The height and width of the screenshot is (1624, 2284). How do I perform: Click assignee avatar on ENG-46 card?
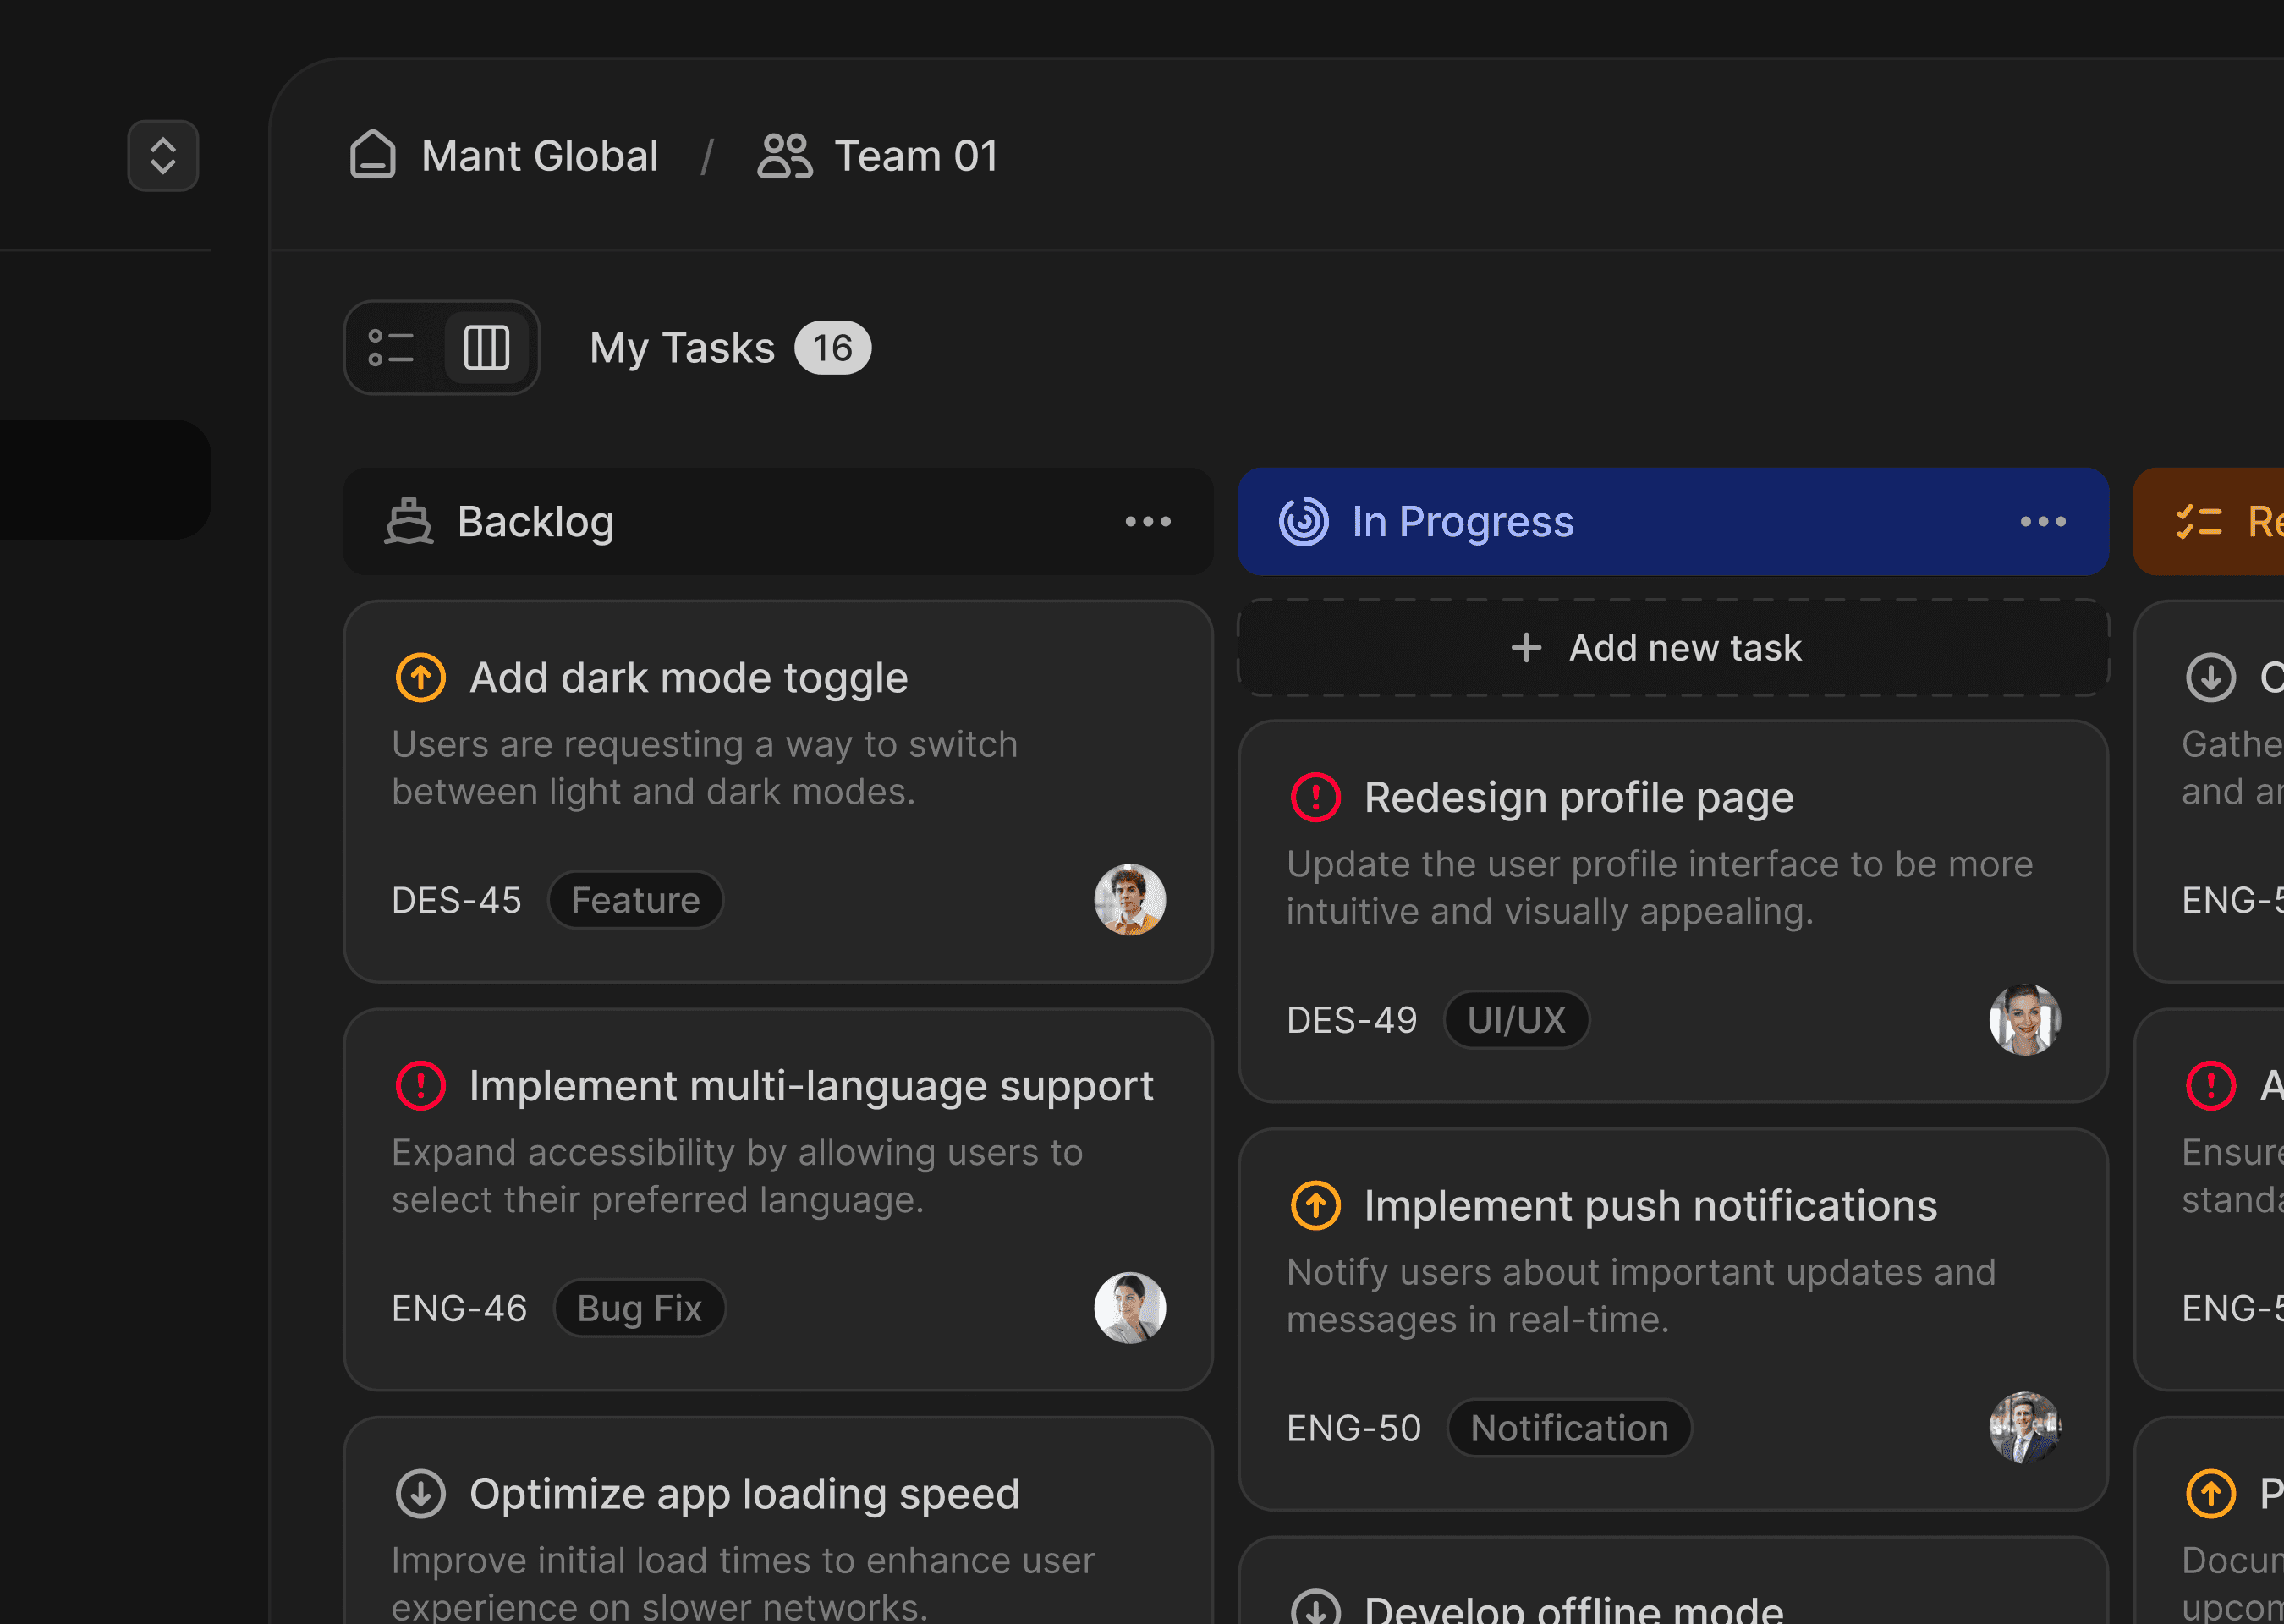click(1129, 1307)
